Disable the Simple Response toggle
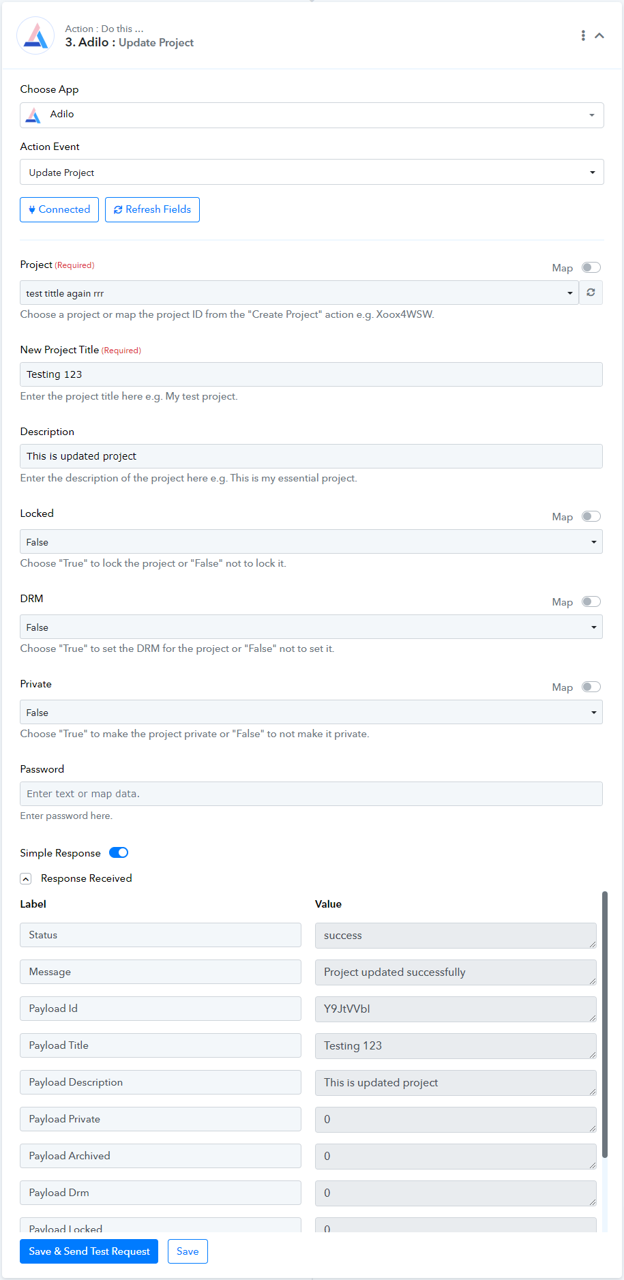Image resolution: width=624 pixels, height=1280 pixels. (119, 852)
